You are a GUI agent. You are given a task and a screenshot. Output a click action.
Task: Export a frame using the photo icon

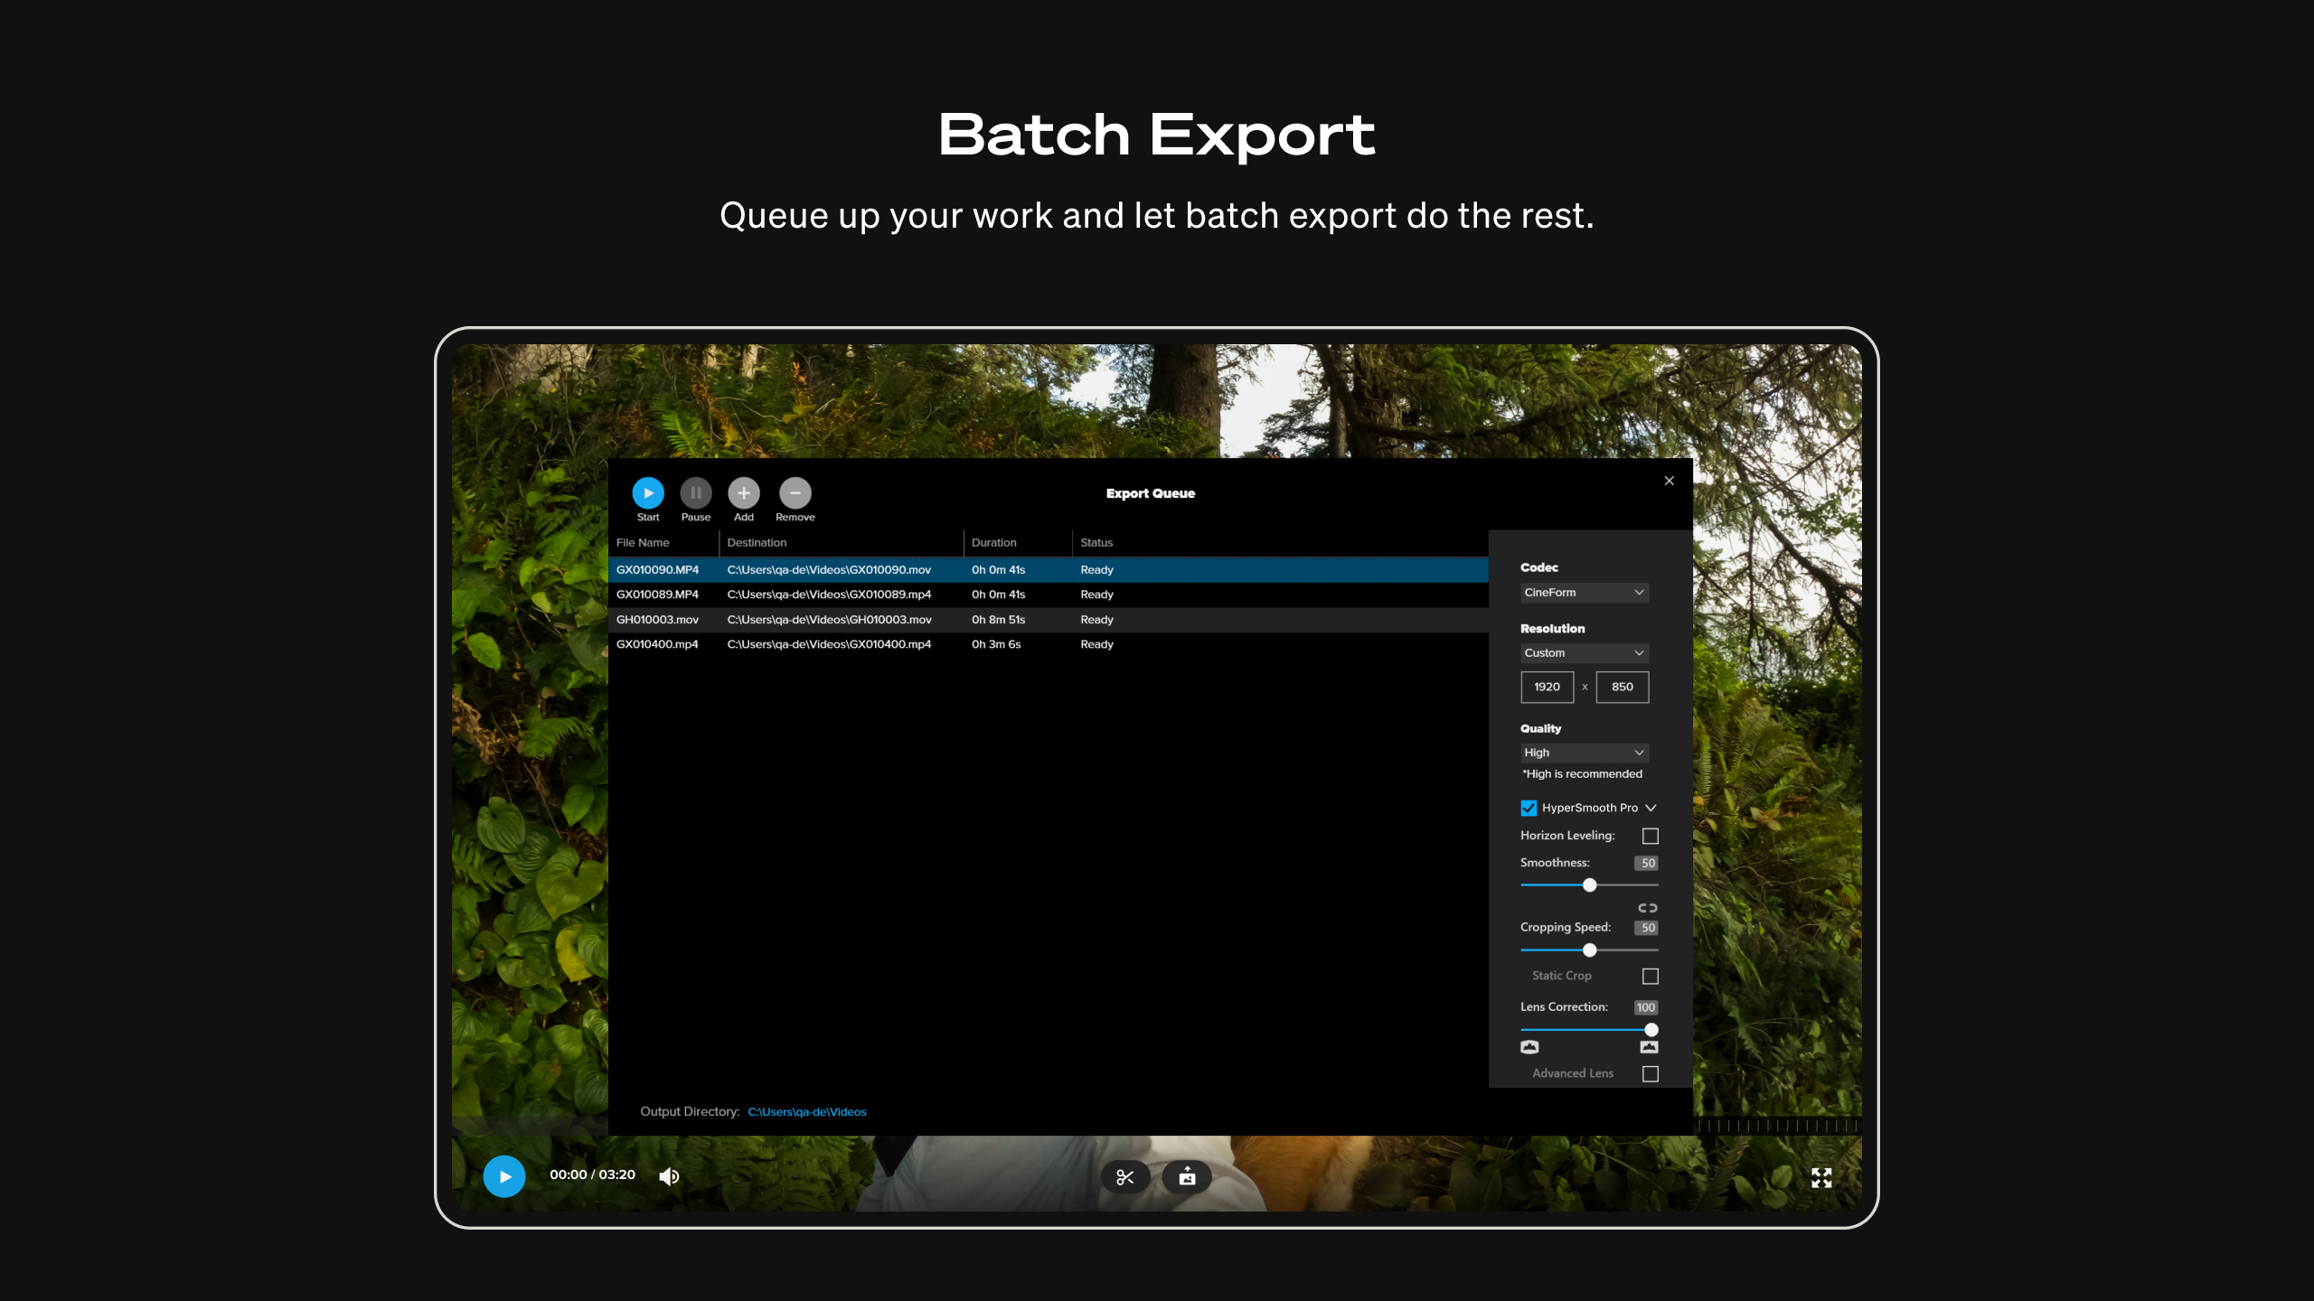(x=1186, y=1176)
